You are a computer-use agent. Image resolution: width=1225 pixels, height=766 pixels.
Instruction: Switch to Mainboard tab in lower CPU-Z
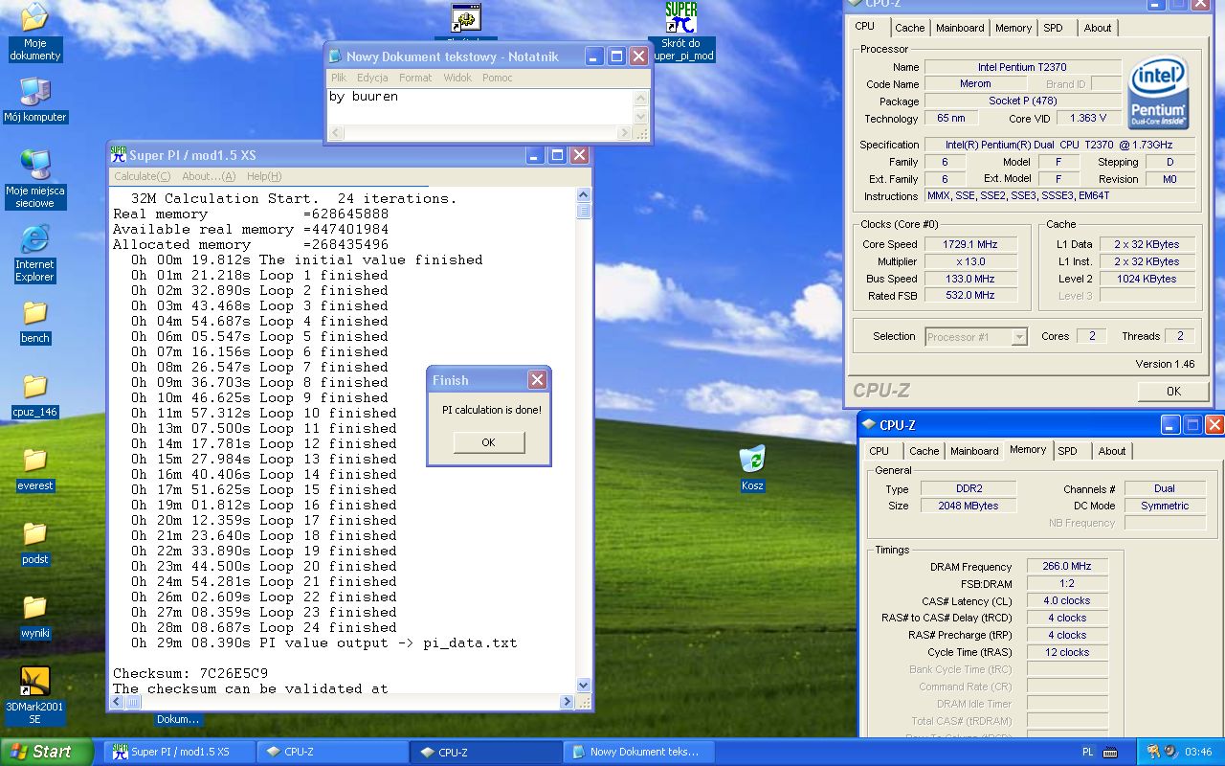[x=974, y=451]
